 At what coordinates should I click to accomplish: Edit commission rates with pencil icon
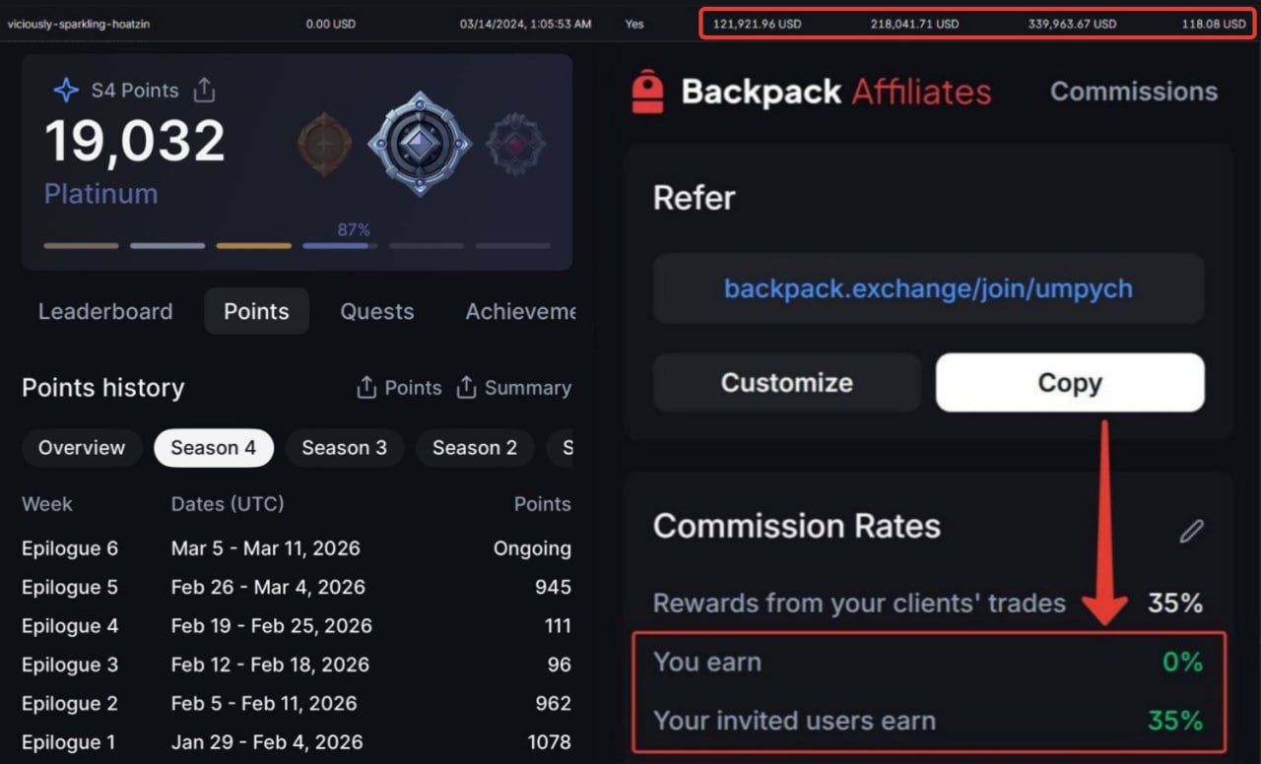[1191, 531]
